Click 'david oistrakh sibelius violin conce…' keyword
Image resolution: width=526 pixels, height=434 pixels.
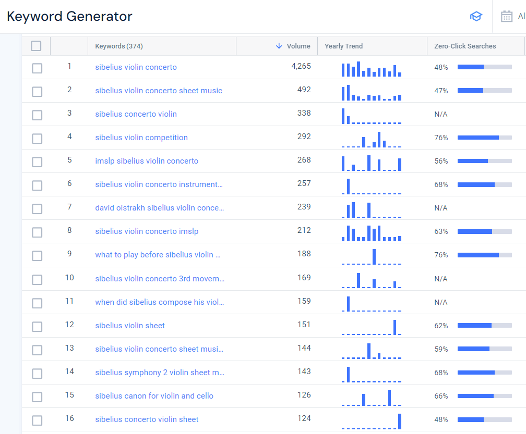click(x=160, y=208)
